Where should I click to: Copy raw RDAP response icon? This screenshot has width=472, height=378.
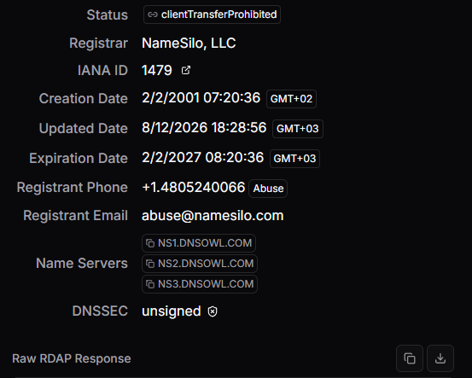410,358
